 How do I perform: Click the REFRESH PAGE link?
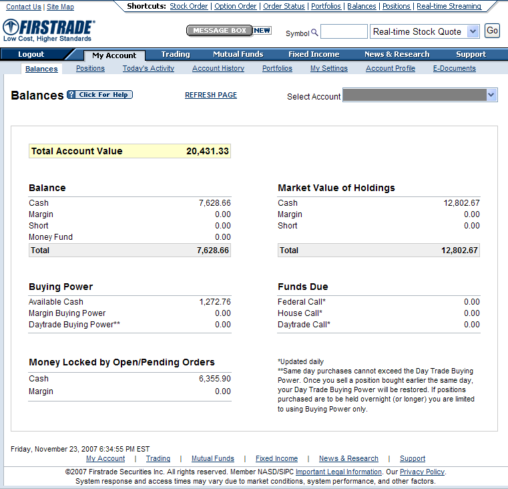pyautogui.click(x=211, y=95)
